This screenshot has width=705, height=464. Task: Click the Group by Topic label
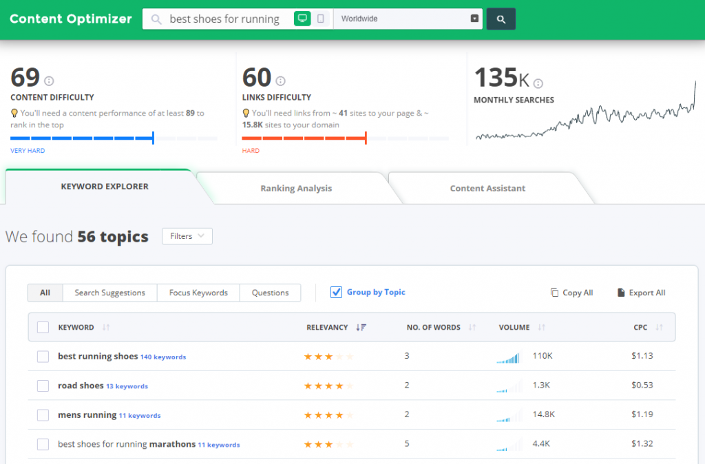pyautogui.click(x=376, y=293)
